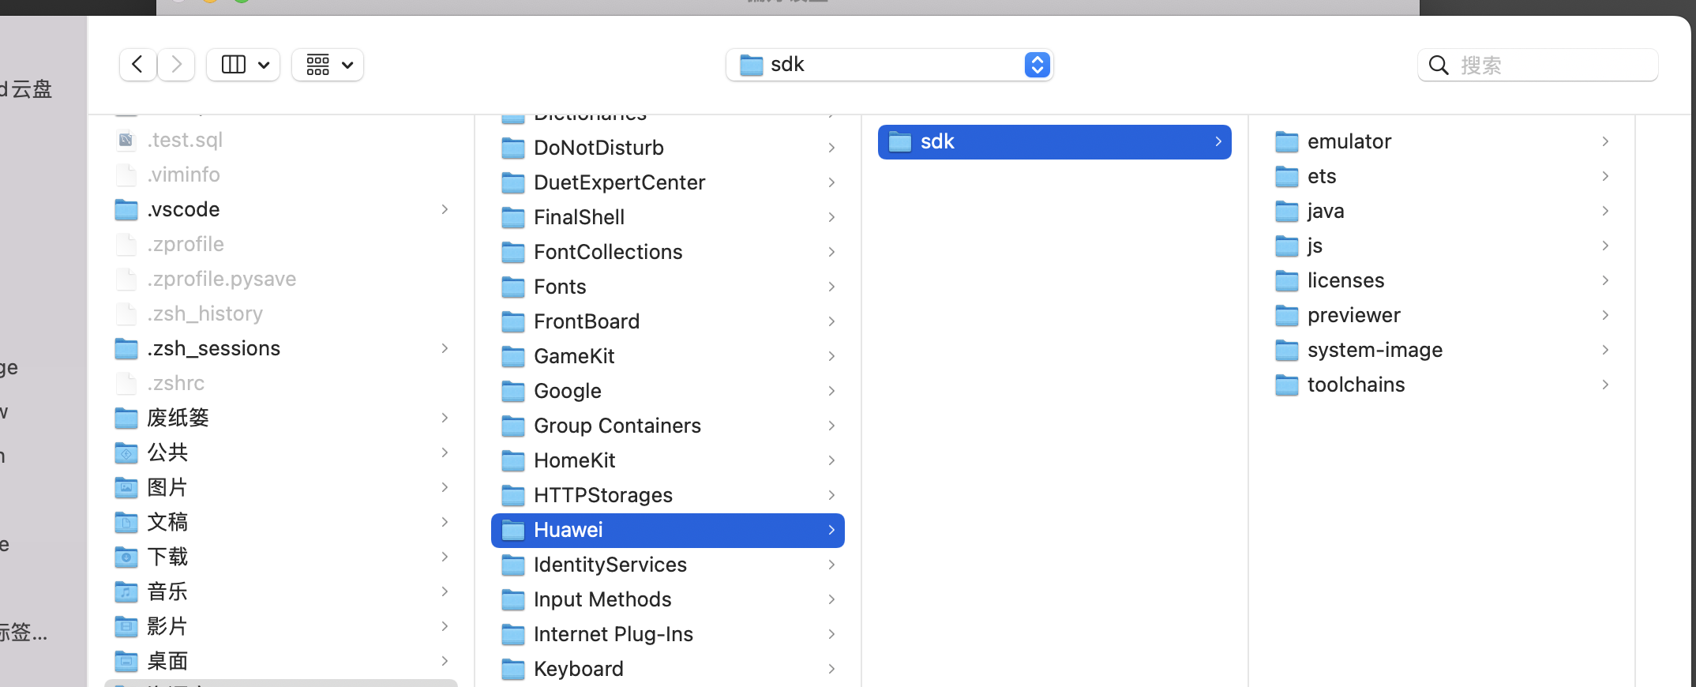Select the licenses folder
The width and height of the screenshot is (1696, 687).
point(1345,280)
